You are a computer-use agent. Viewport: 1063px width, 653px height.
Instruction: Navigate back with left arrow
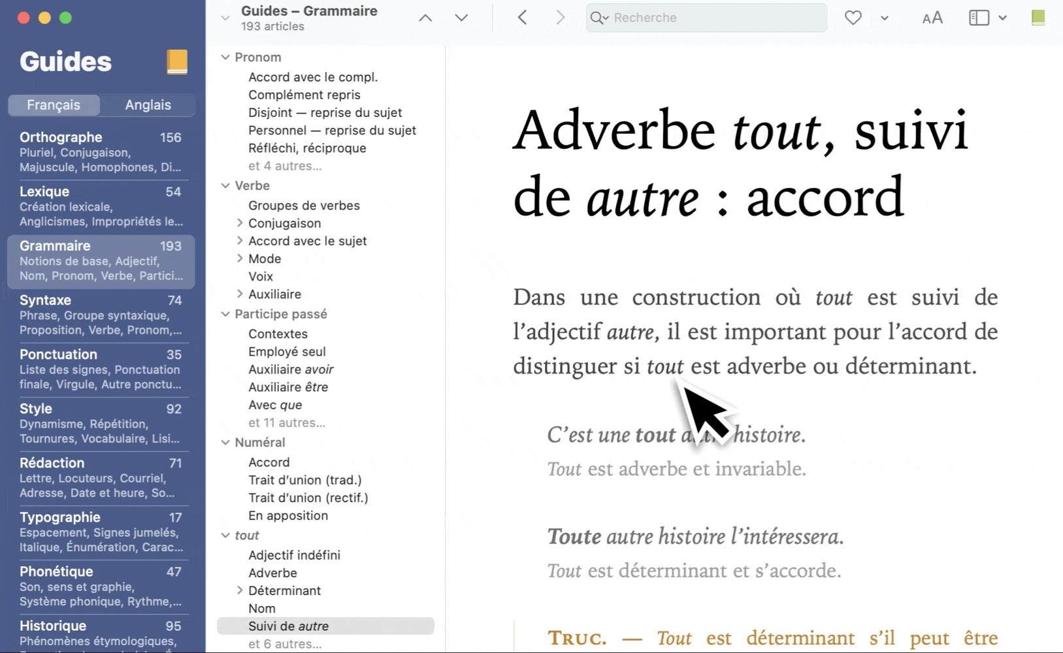click(x=522, y=18)
